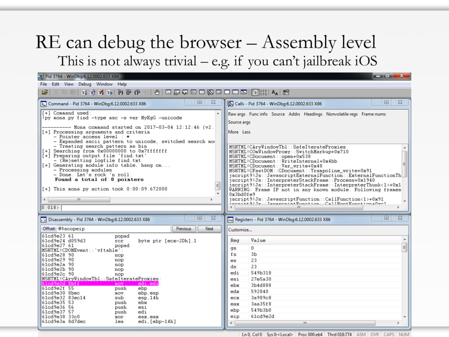Open the Command Browser via toolbar icon
This screenshot has width=449, height=337.
tap(244, 92)
